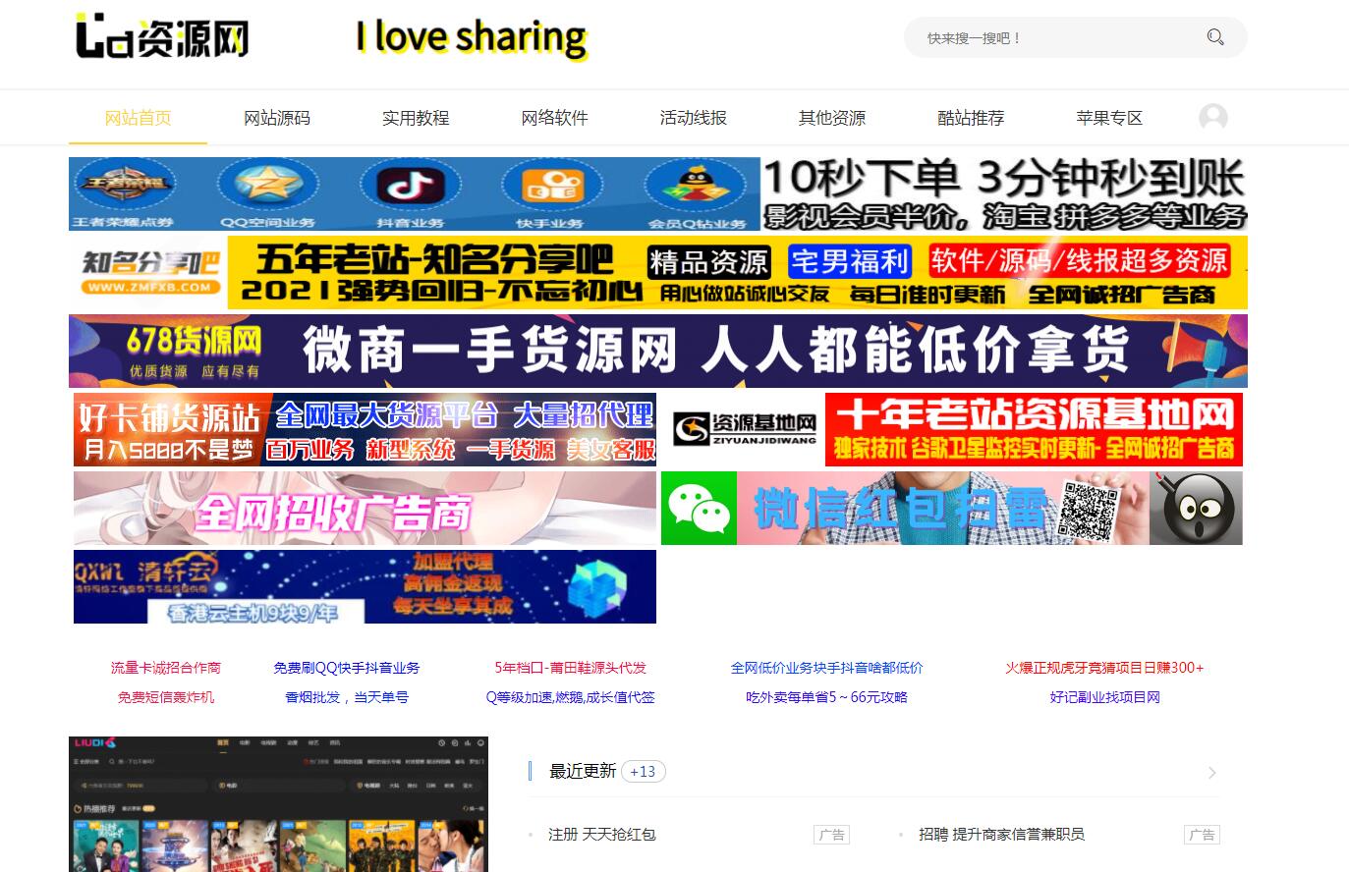The image size is (1349, 872).
Task: Click the 会员Q钻业务 penguin icon
Action: (695, 187)
